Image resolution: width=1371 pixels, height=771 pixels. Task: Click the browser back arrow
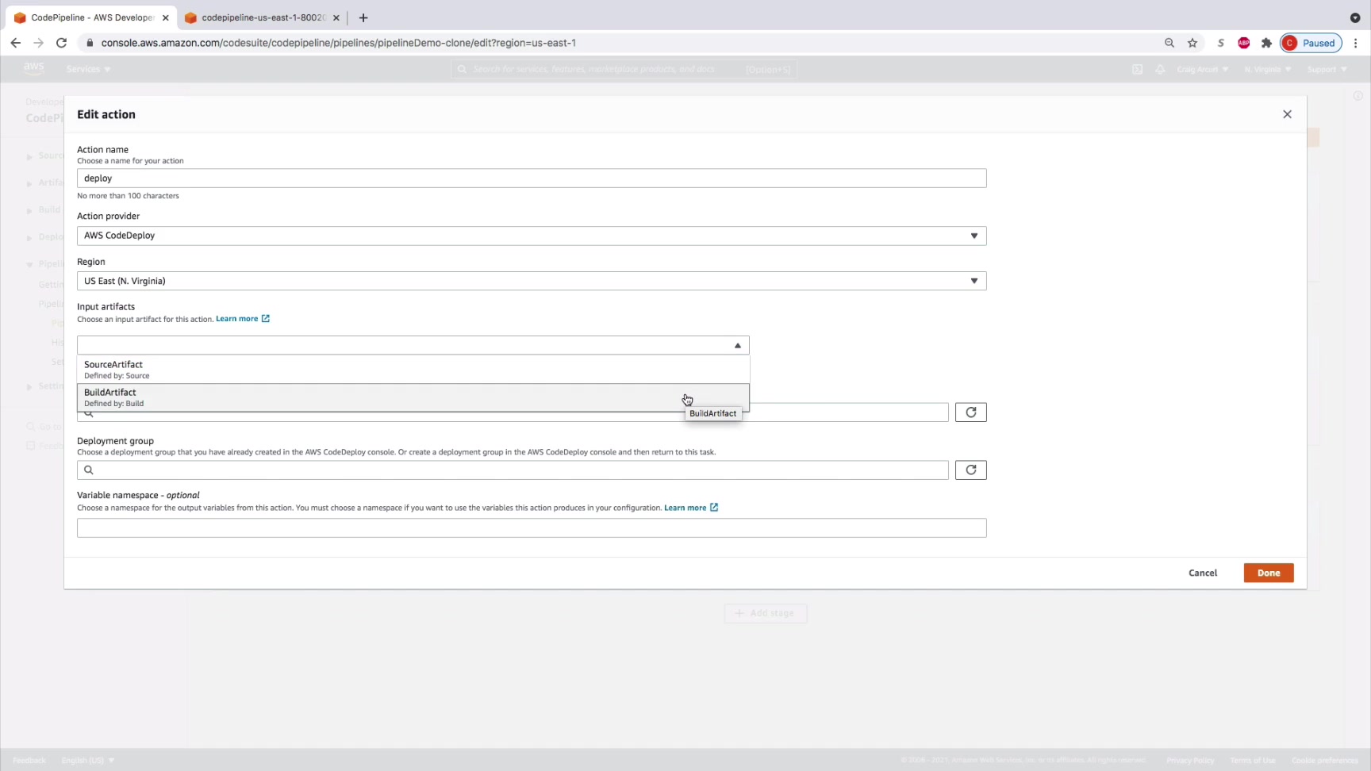(x=16, y=43)
